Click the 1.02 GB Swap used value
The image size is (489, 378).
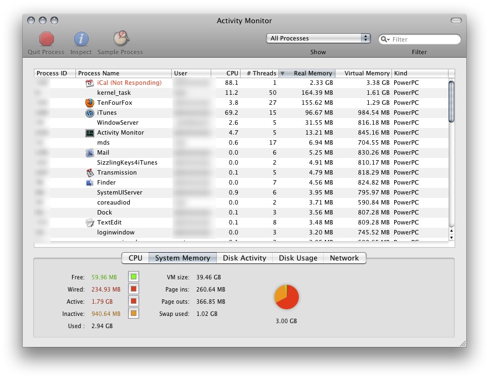(207, 314)
